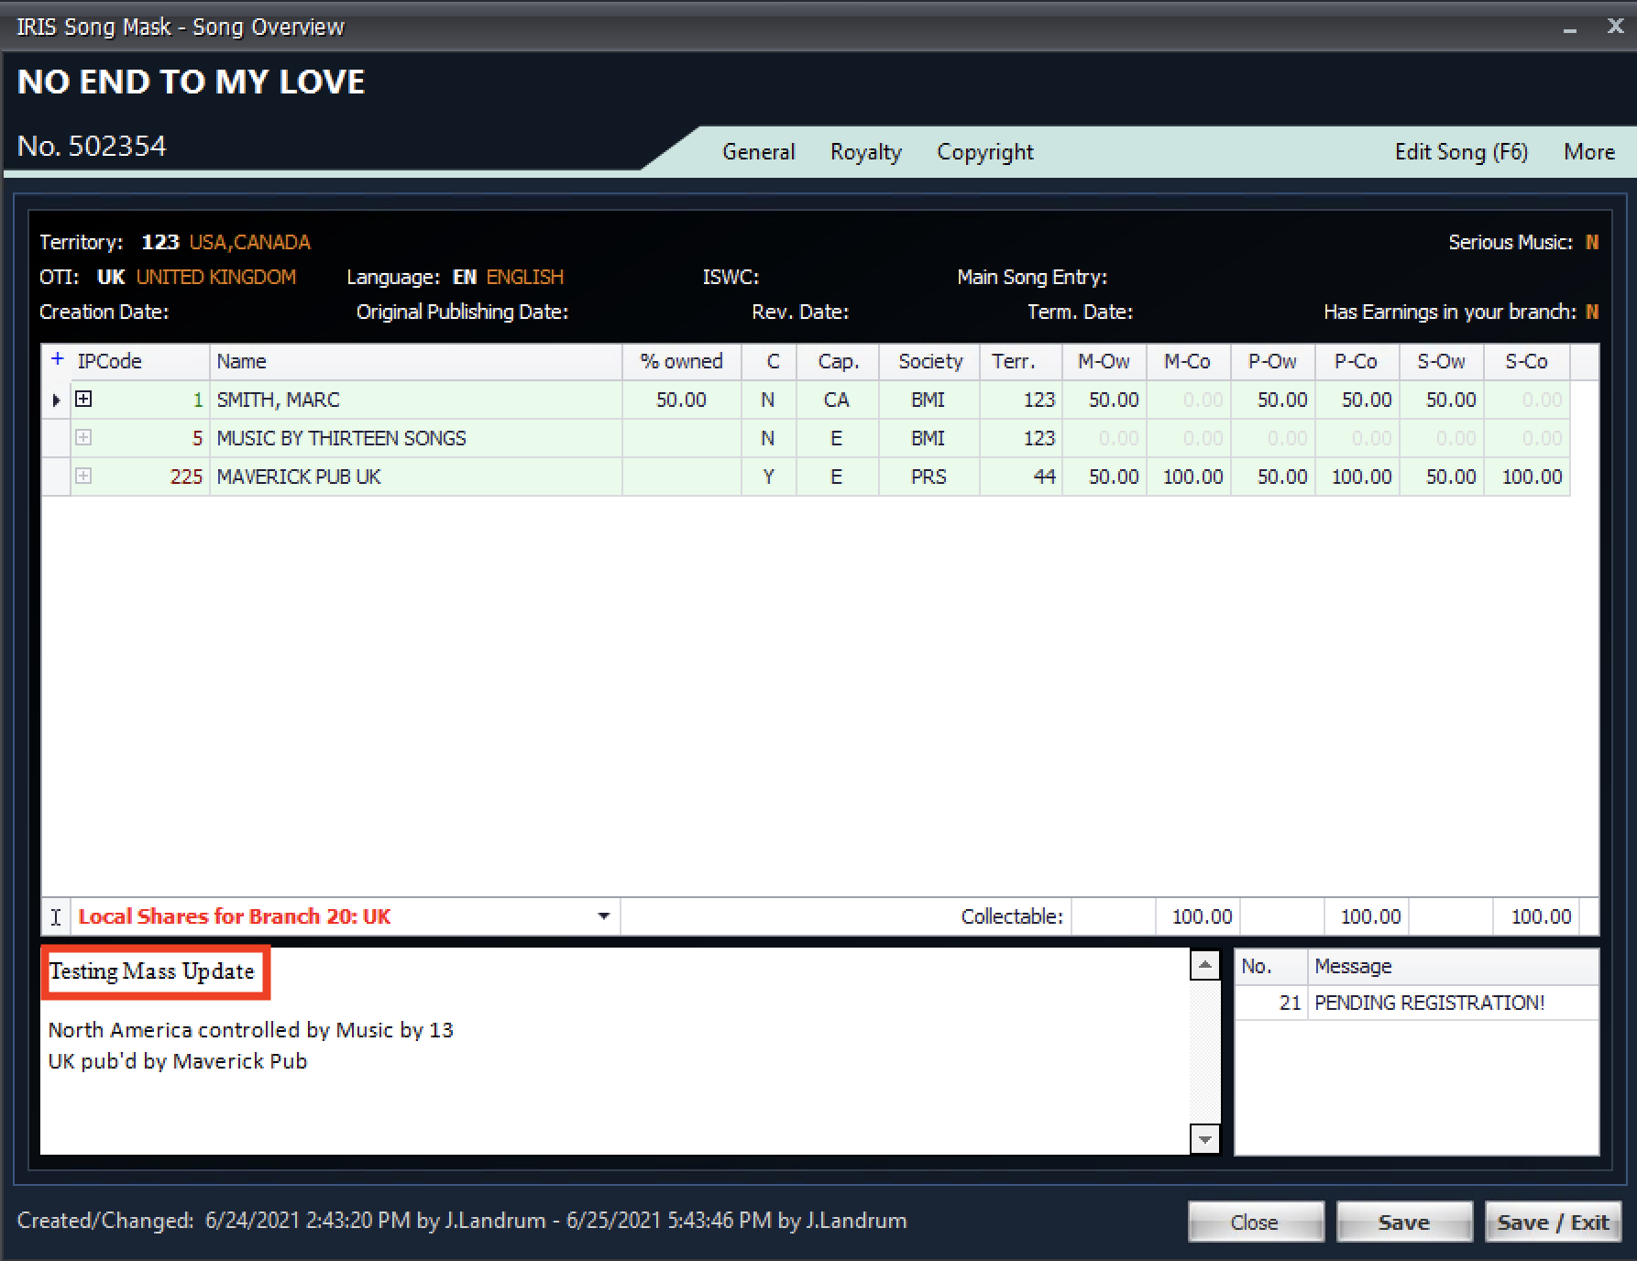The height and width of the screenshot is (1261, 1637).
Task: Open the Copyright tab
Action: 984,152
